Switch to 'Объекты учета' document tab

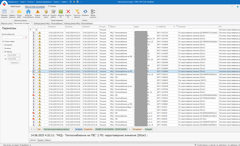click(x=6, y=23)
